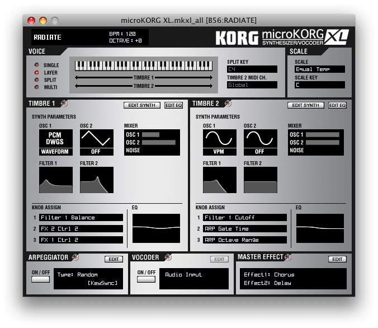Click Timbre 2 EQ curve display
This screenshot has width=378, height=328.
coord(320,228)
